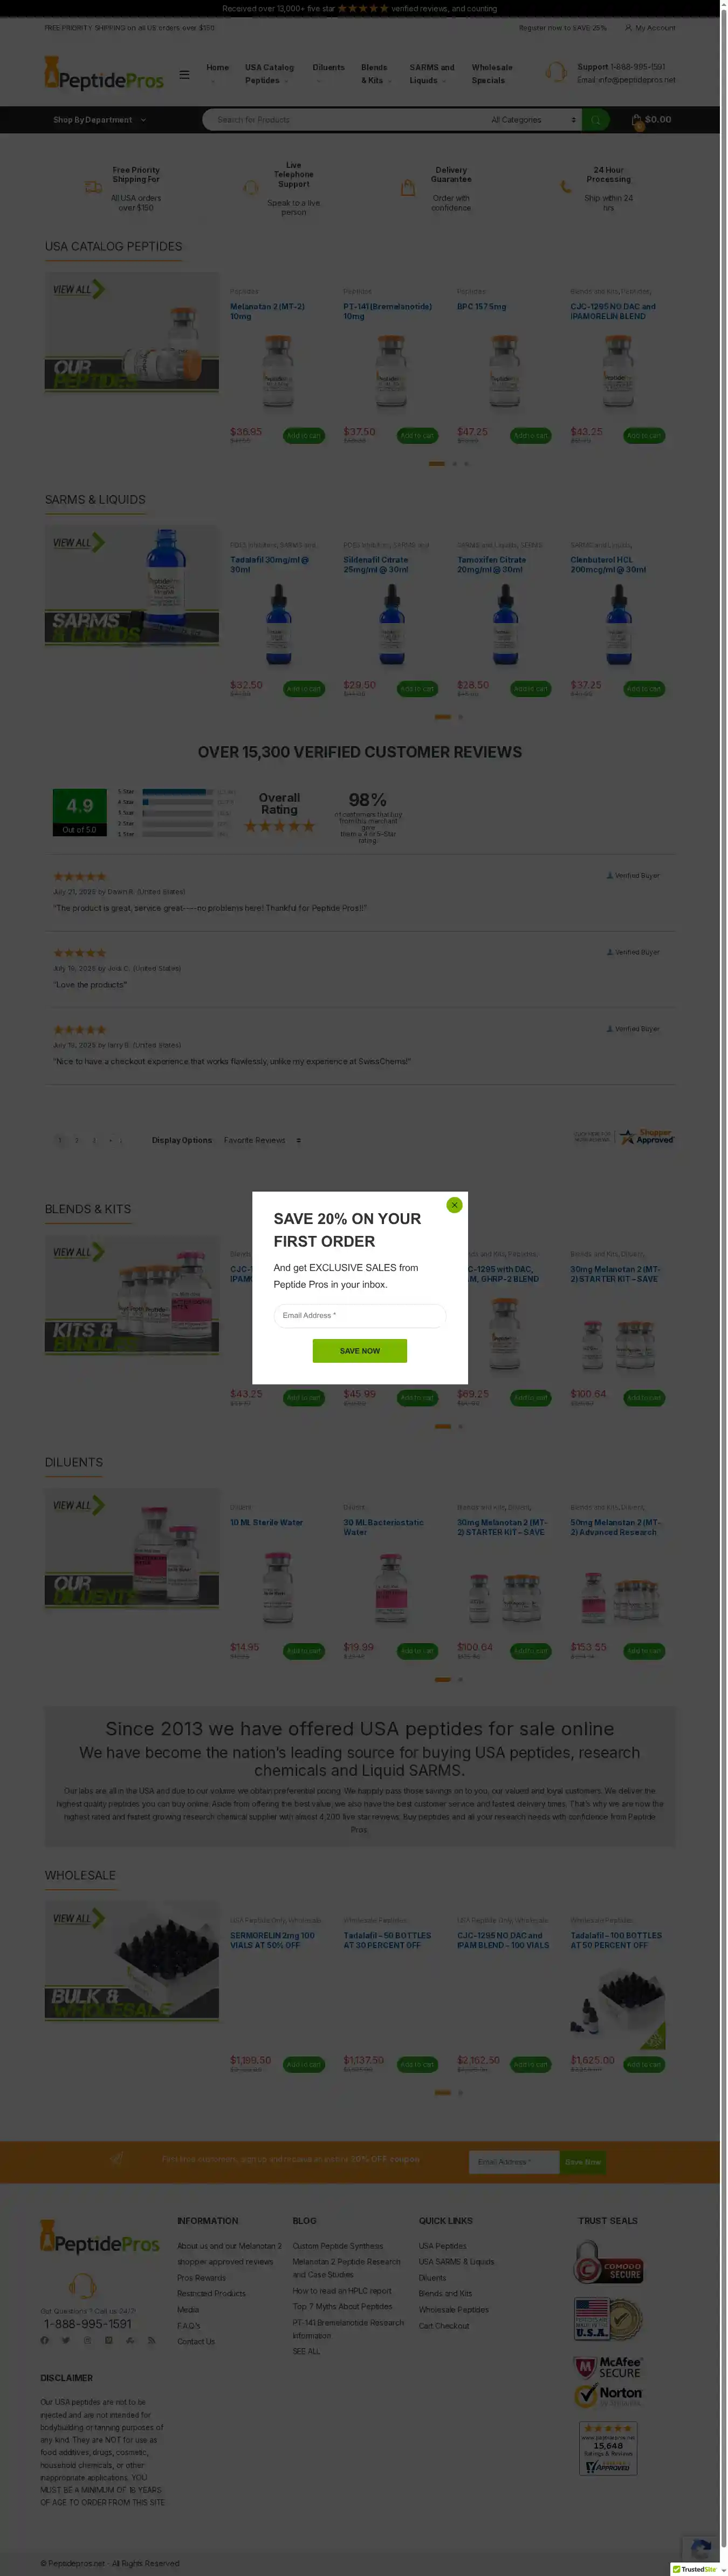Open the Favorite Reviews display options dropdown
The height and width of the screenshot is (2576, 728).
tap(263, 1140)
